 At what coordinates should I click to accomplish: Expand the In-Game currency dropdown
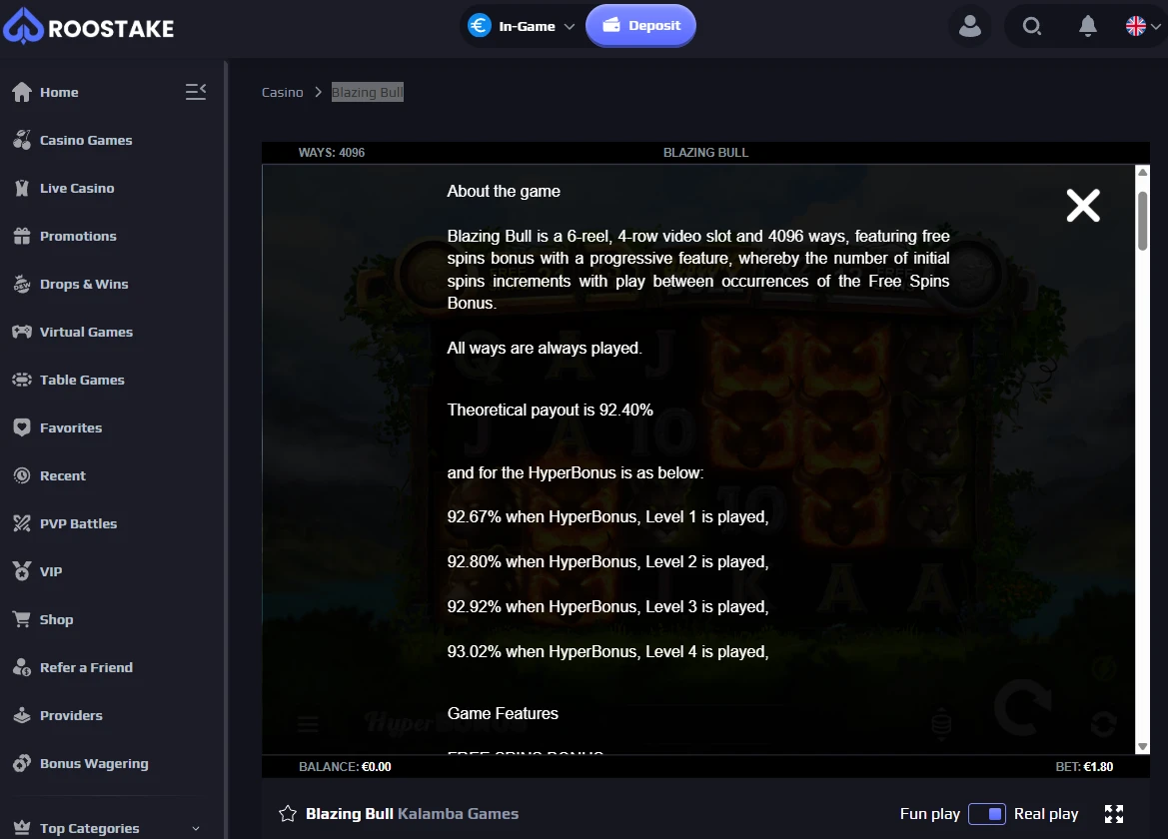pyautogui.click(x=522, y=26)
